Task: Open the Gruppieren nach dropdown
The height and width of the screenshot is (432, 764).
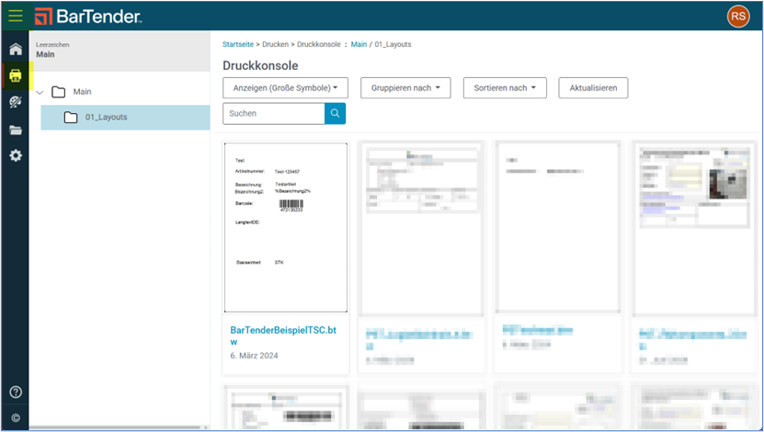Action: (x=405, y=87)
